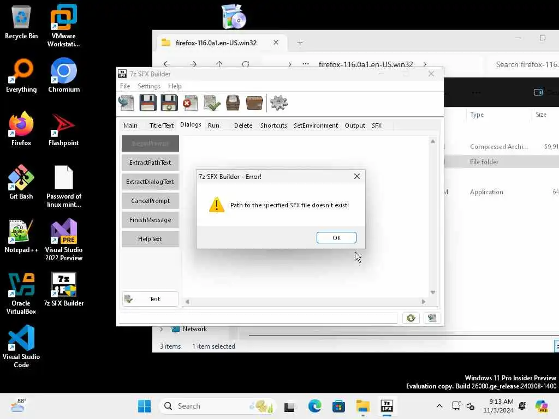Select the greyed BeginPrompt side button
The width and height of the screenshot is (559, 419).
[150, 143]
